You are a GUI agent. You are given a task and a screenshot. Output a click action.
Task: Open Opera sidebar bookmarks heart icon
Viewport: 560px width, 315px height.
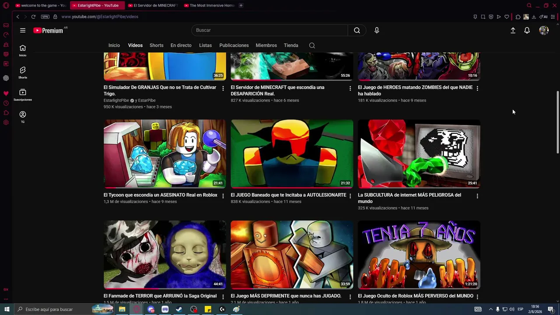[6, 94]
